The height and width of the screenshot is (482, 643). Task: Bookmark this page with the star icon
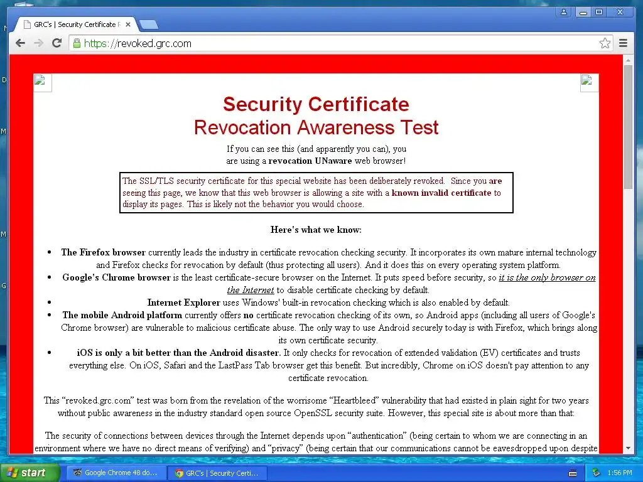(x=605, y=43)
